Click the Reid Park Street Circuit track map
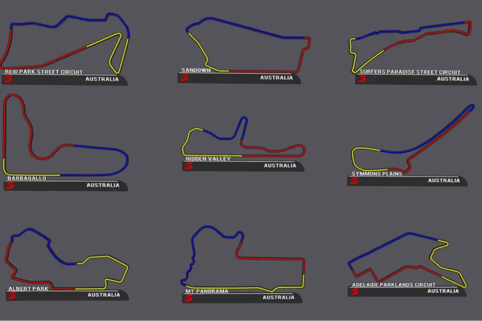The image size is (482, 321). coord(65,43)
